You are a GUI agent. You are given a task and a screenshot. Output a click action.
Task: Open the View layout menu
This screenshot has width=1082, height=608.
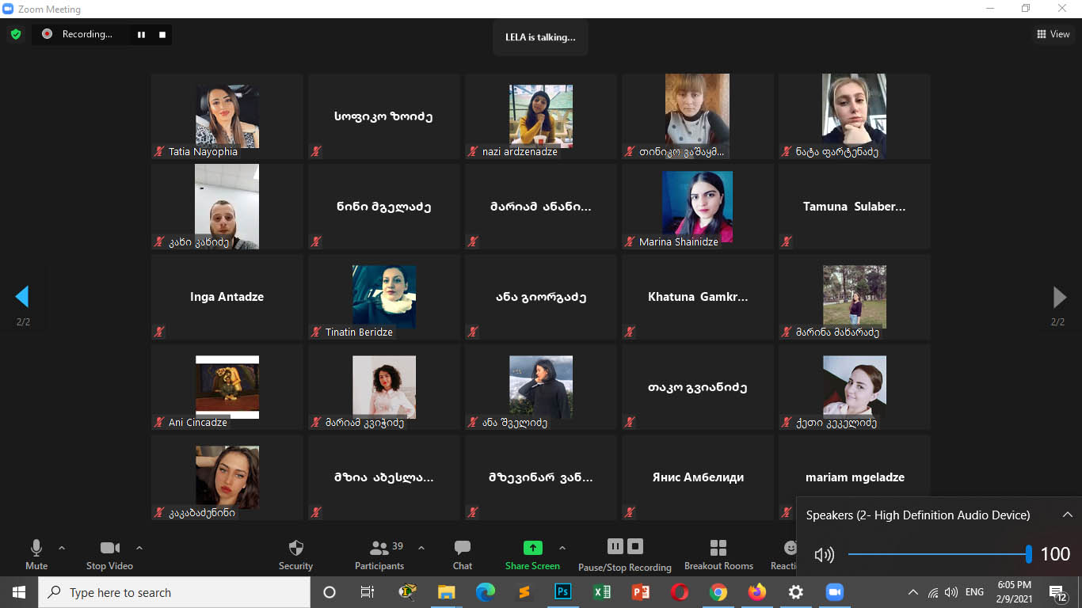coord(1053,34)
